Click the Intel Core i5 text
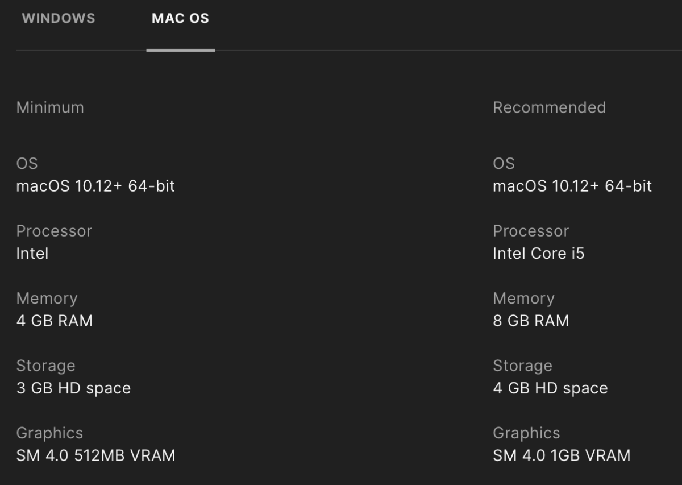This screenshot has height=485, width=682. click(x=538, y=253)
